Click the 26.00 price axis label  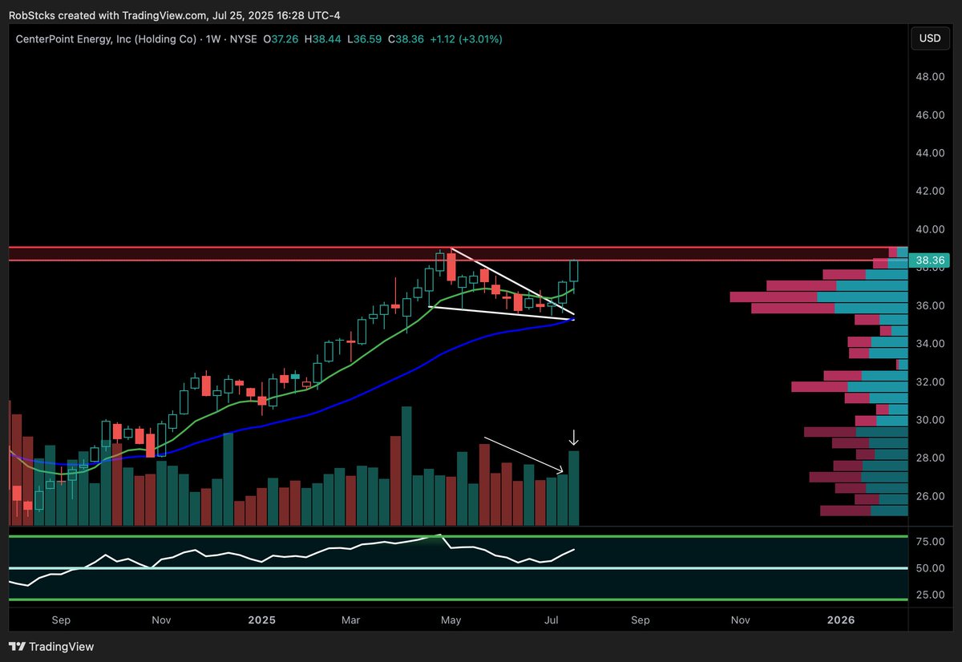(930, 496)
